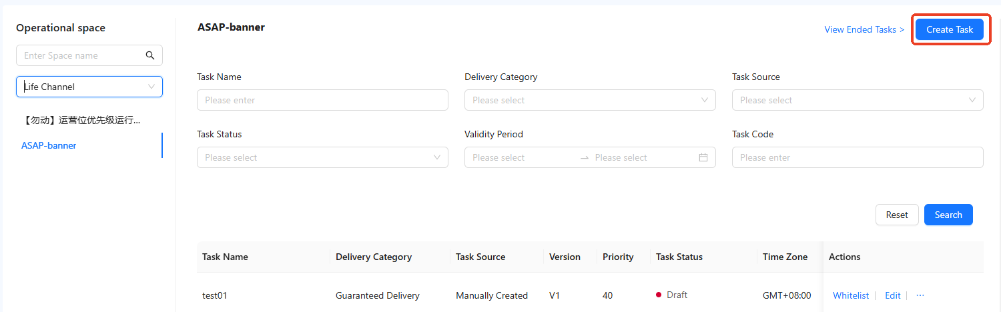
Task: Click the test01 task name cell
Action: (215, 295)
